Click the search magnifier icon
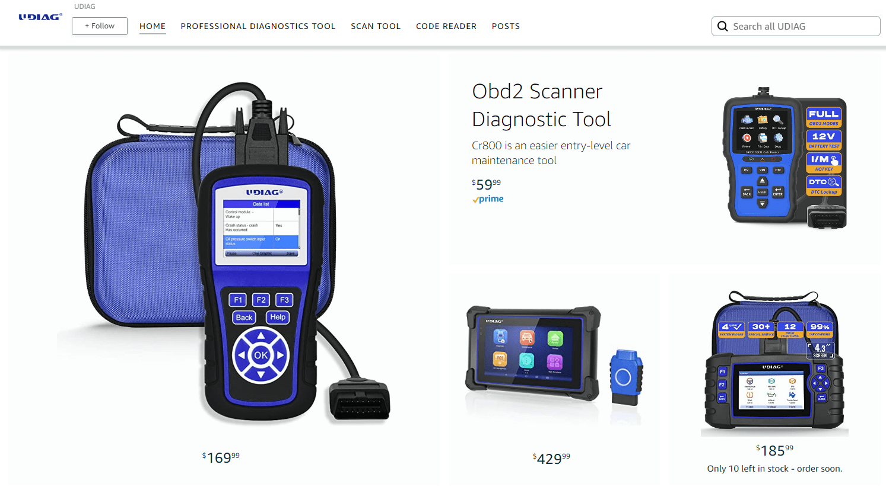Image resolution: width=886 pixels, height=487 pixels. click(x=722, y=26)
